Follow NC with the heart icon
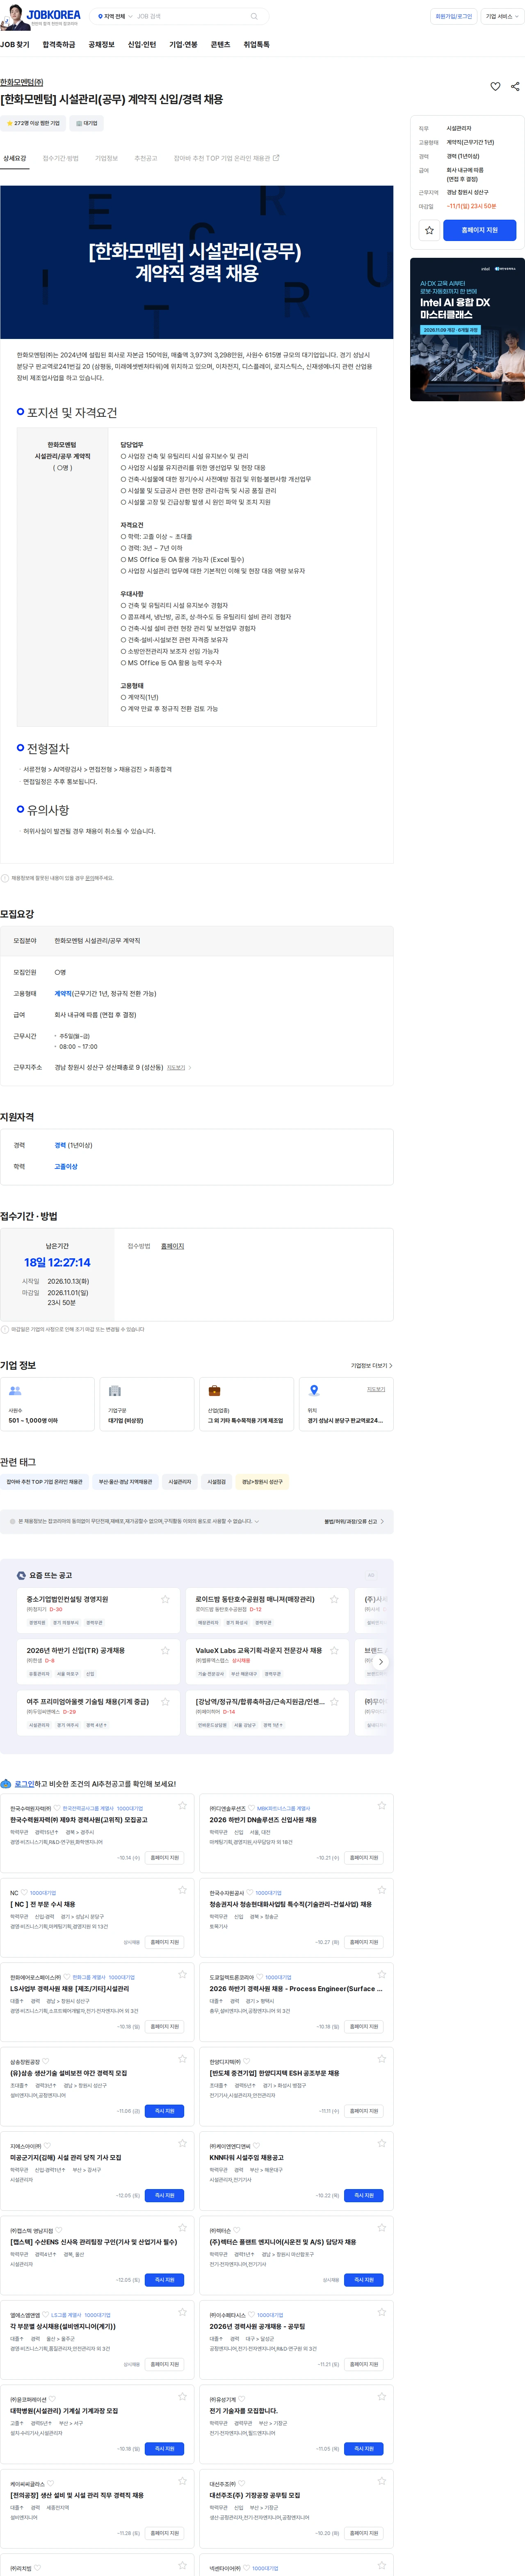This screenshot has height=2576, width=525. click(x=24, y=1893)
